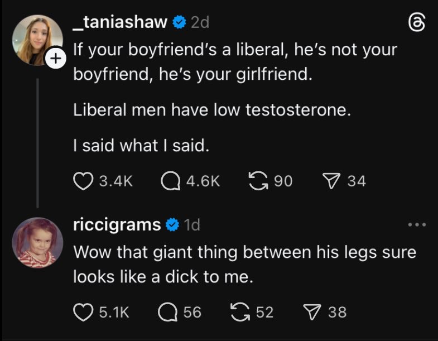Share _taniashaw's post via send icon

[x=331, y=180]
